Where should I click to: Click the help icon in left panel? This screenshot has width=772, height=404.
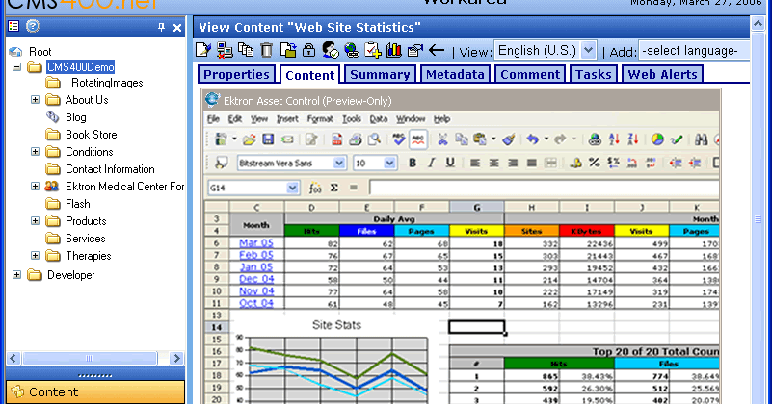pos(33,26)
